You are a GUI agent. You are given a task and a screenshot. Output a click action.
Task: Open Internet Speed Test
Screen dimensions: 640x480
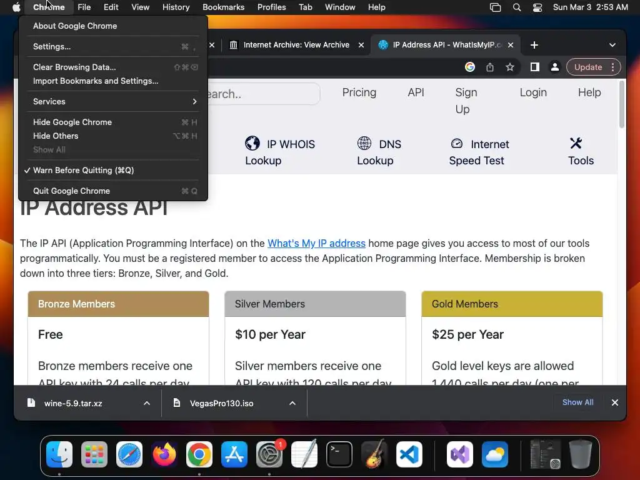[x=479, y=151]
